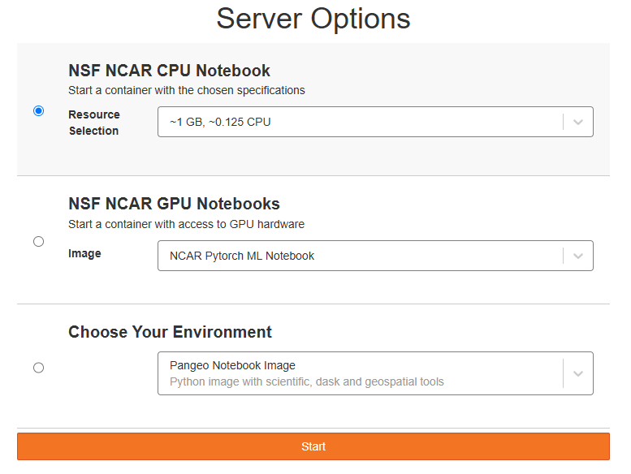Click the 'Python image with scientific' description text
631x474 pixels.
pyautogui.click(x=306, y=381)
